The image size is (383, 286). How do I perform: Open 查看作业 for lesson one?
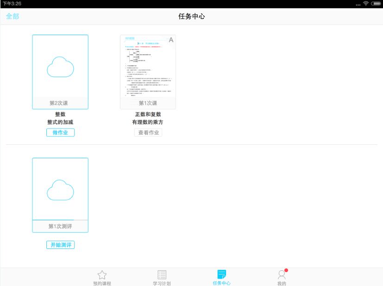click(148, 132)
